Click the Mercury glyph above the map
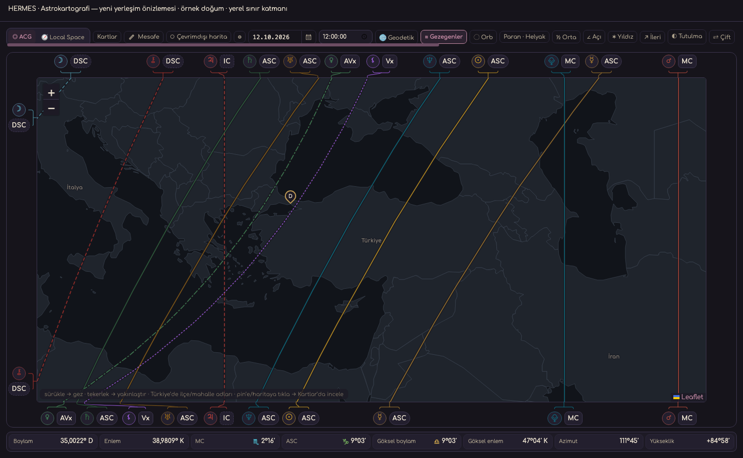The width and height of the screenshot is (743, 458). click(x=592, y=61)
